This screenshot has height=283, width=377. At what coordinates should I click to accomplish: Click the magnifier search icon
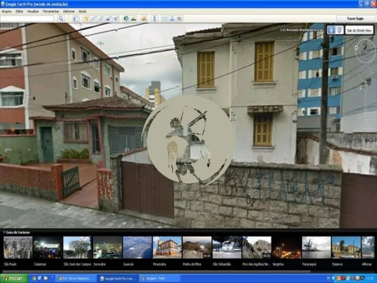pyautogui.click(x=61, y=18)
